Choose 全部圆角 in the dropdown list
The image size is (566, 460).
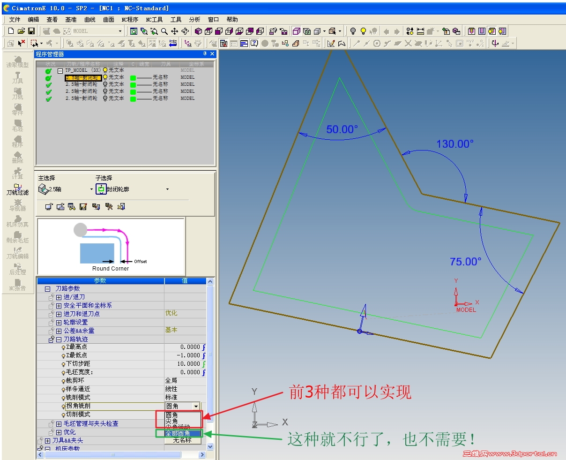coord(183,434)
